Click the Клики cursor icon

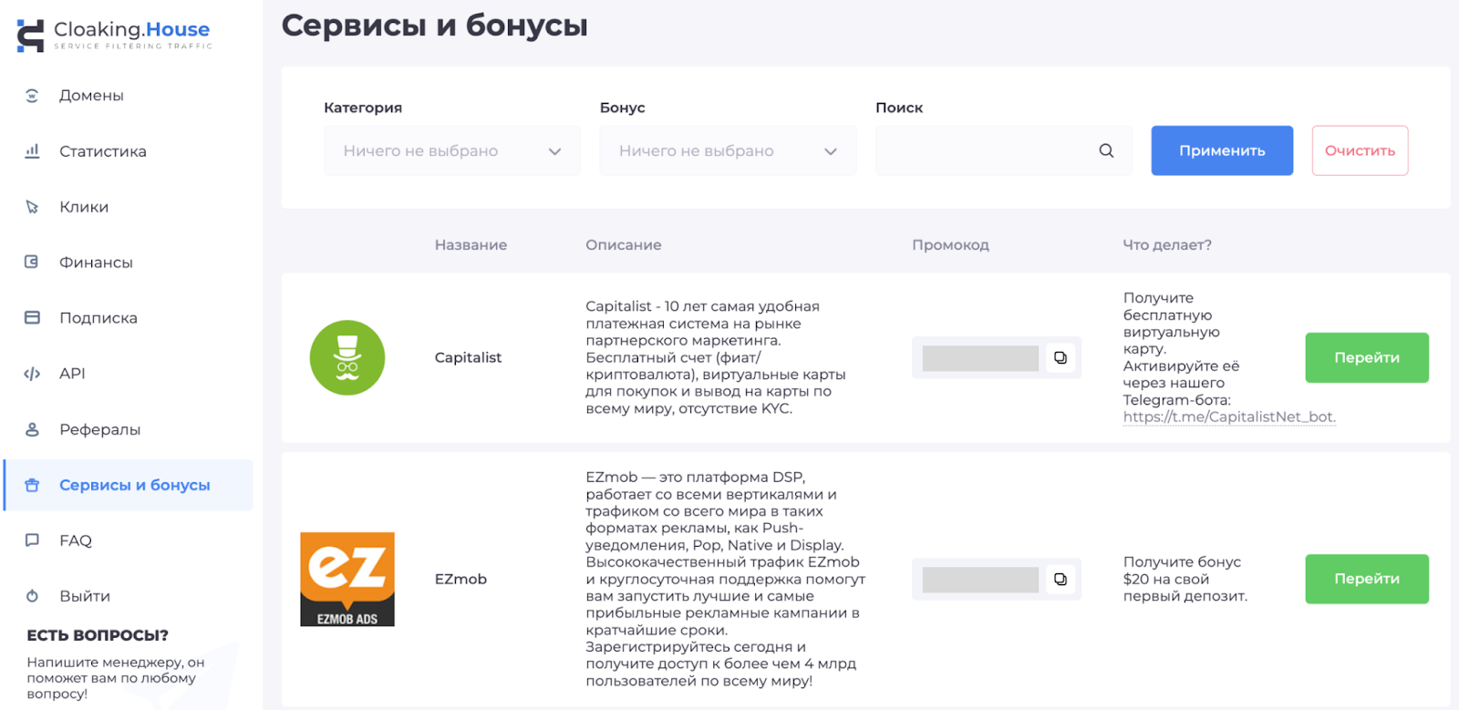pos(32,207)
